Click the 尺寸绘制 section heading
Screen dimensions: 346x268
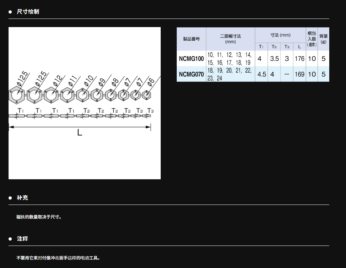click(x=28, y=12)
